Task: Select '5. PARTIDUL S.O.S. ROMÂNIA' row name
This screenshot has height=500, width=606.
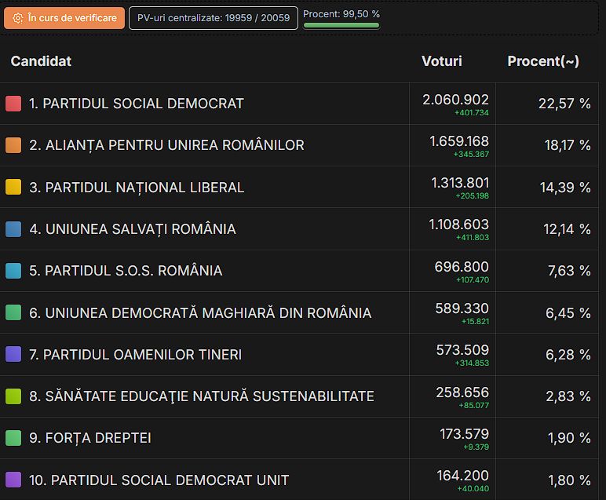Action: click(x=126, y=271)
